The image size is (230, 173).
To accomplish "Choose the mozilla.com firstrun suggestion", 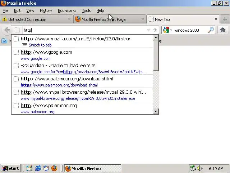I will [82, 41].
